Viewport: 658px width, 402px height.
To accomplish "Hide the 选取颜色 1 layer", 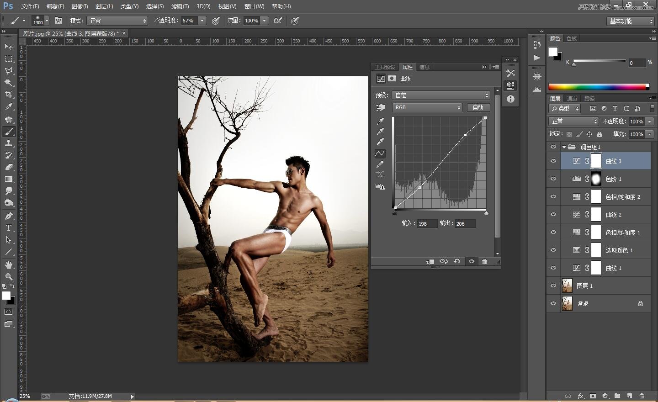I will tap(553, 250).
